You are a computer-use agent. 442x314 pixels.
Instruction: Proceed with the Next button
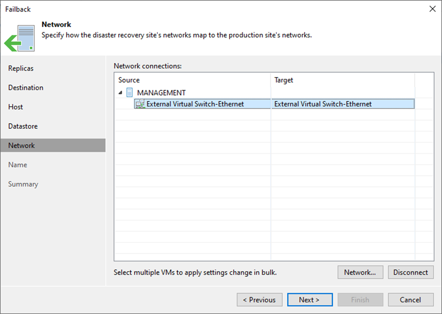tap(309, 300)
